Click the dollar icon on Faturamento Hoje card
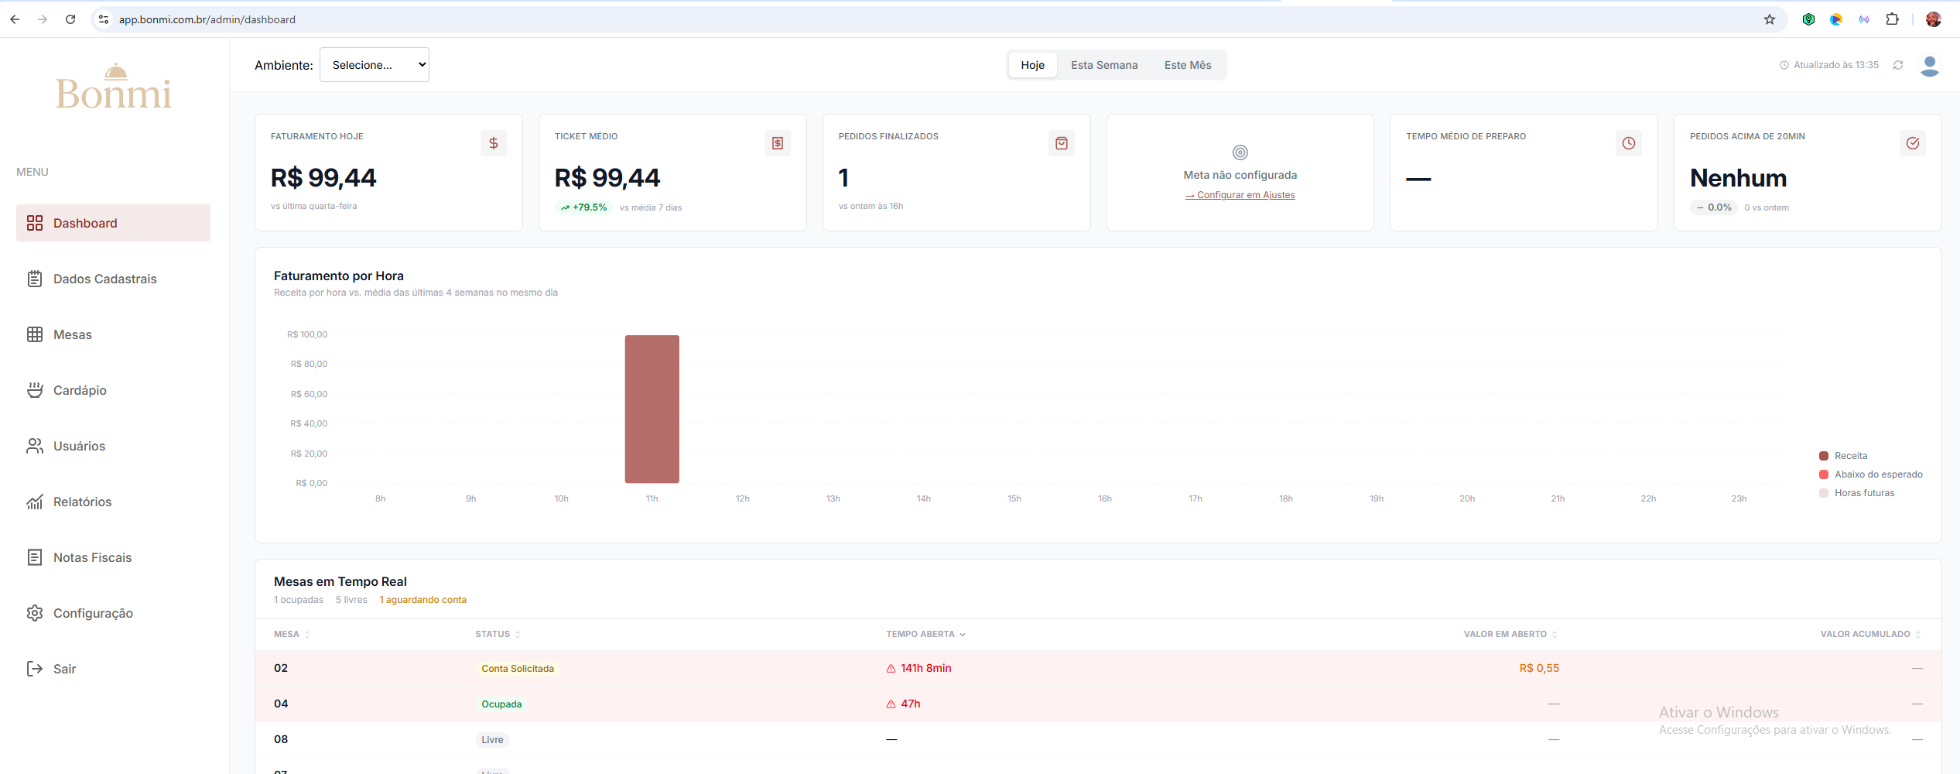1960x774 pixels. 493,143
